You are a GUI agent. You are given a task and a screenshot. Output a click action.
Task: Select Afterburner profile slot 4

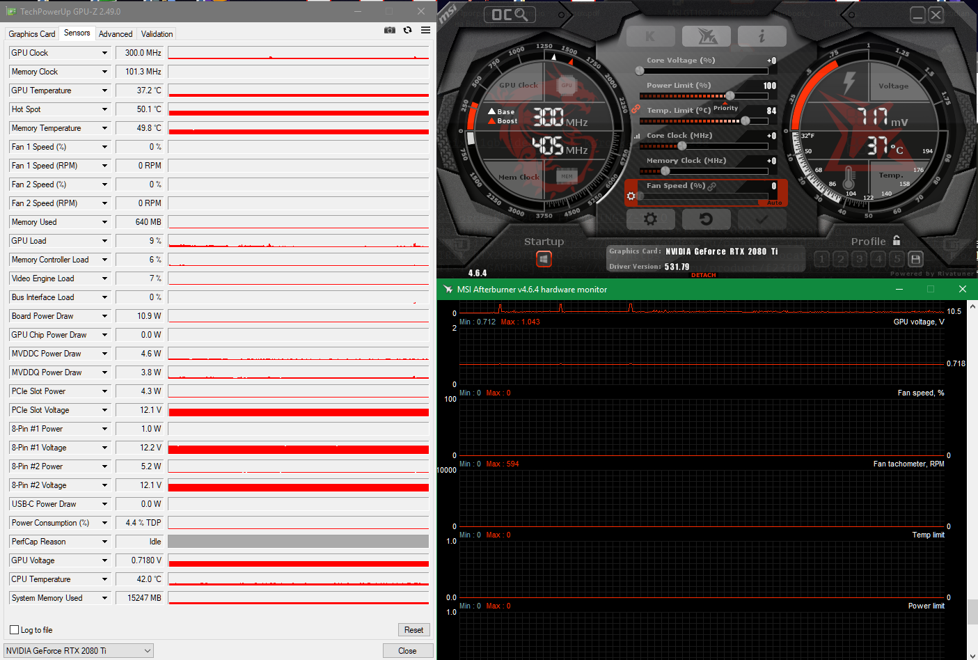point(878,260)
